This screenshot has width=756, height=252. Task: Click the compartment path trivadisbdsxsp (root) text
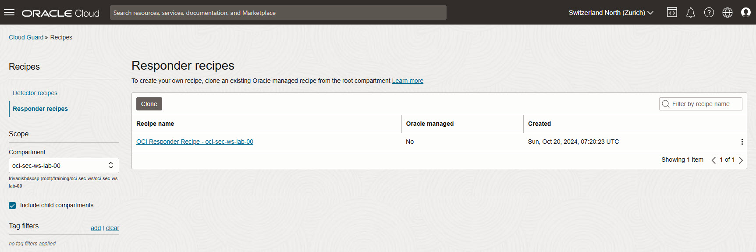point(64,182)
